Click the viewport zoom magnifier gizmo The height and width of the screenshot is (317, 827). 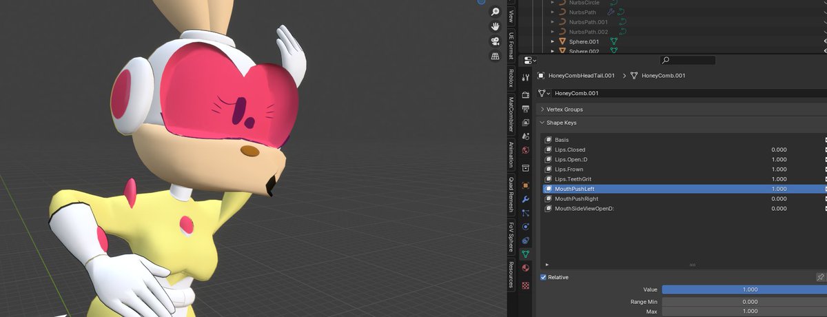click(x=496, y=12)
